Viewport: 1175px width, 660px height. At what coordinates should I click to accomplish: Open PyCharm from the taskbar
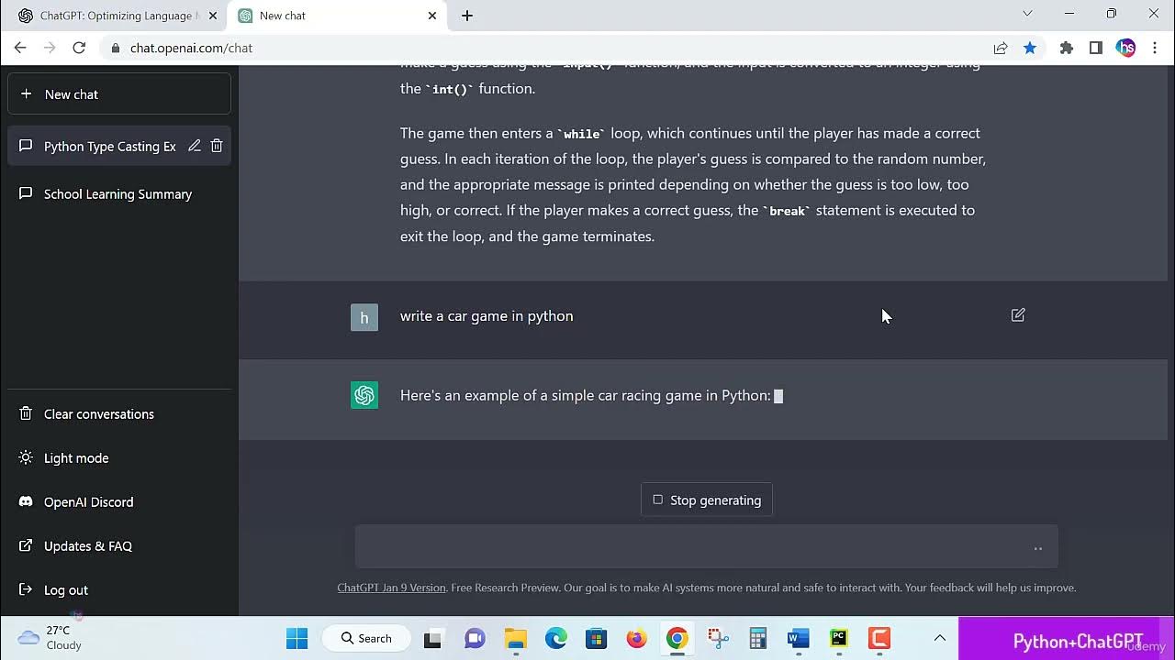point(838,638)
